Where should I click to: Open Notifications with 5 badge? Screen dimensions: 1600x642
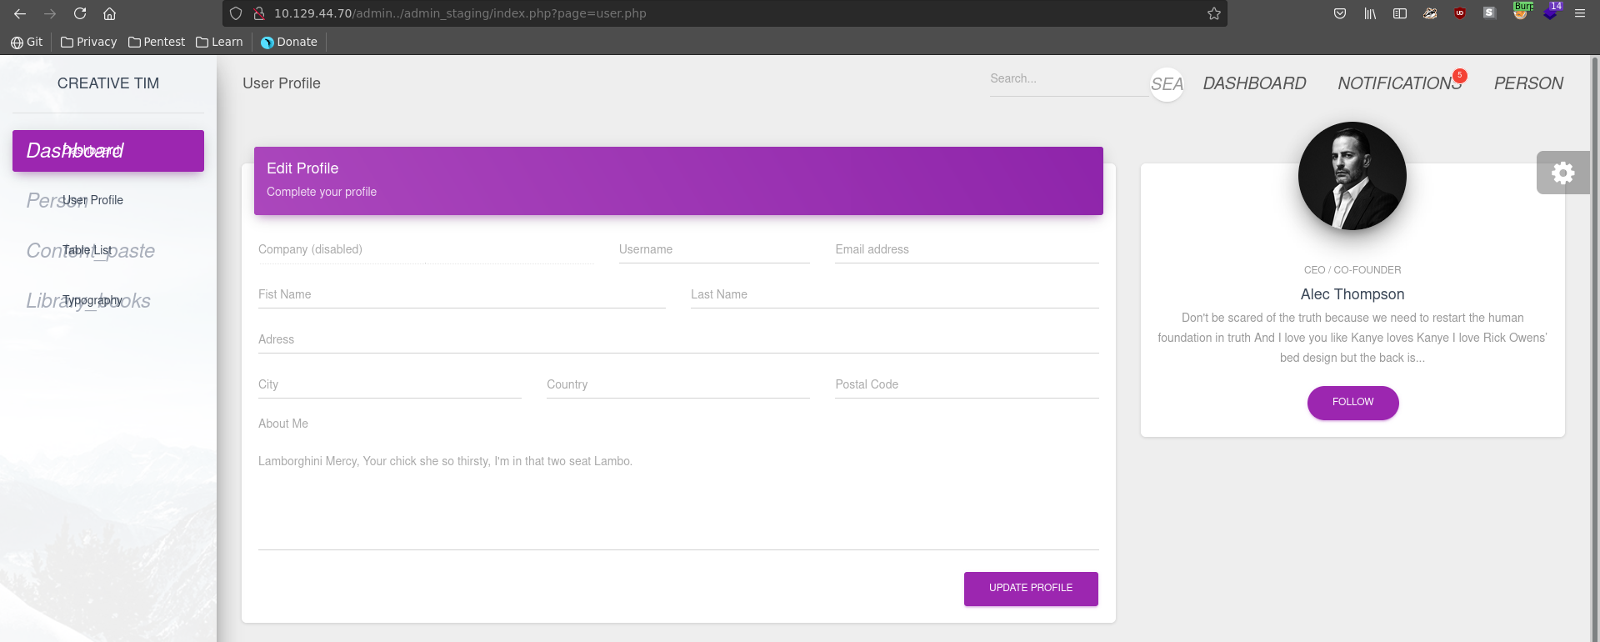[1400, 83]
